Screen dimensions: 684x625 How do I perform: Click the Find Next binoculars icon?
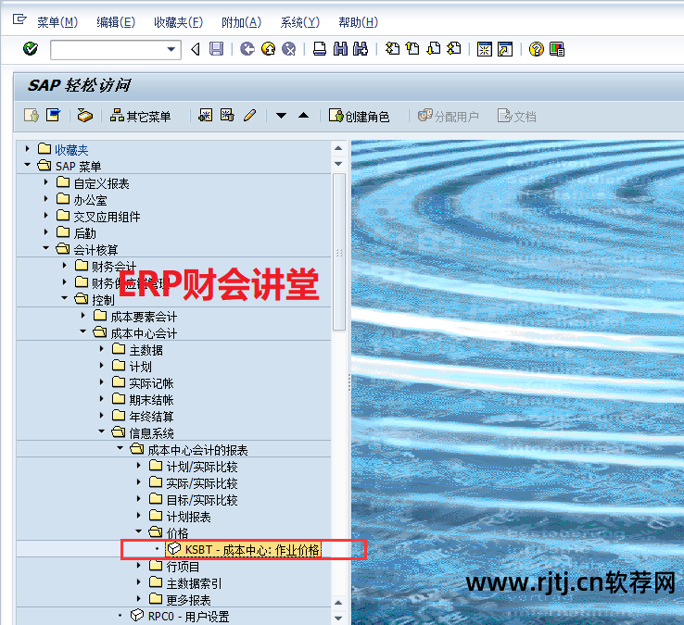point(361,49)
